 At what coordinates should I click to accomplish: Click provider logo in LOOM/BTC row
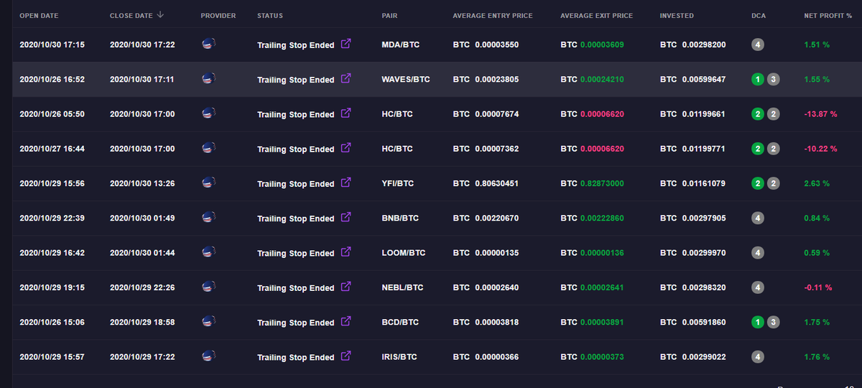point(209,251)
